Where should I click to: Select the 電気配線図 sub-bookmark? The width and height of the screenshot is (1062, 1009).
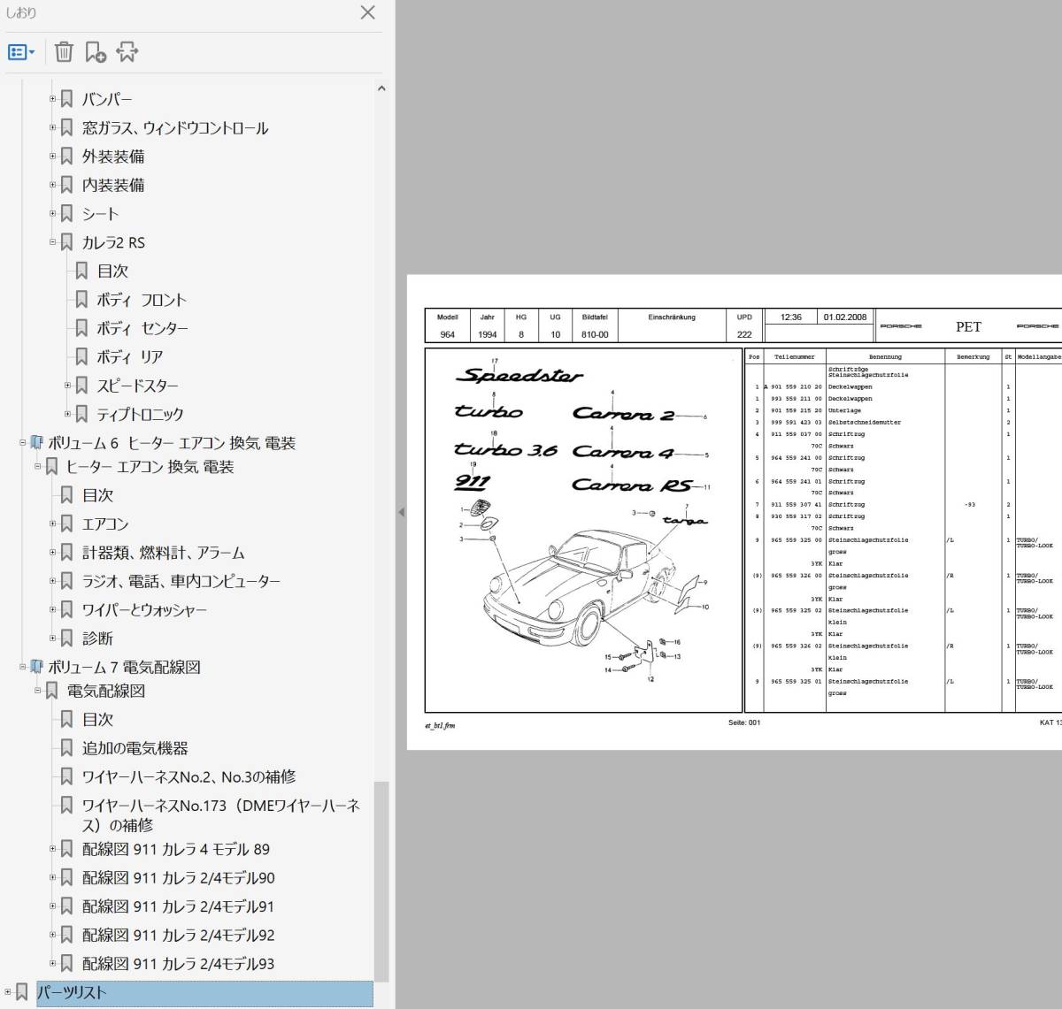click(106, 691)
